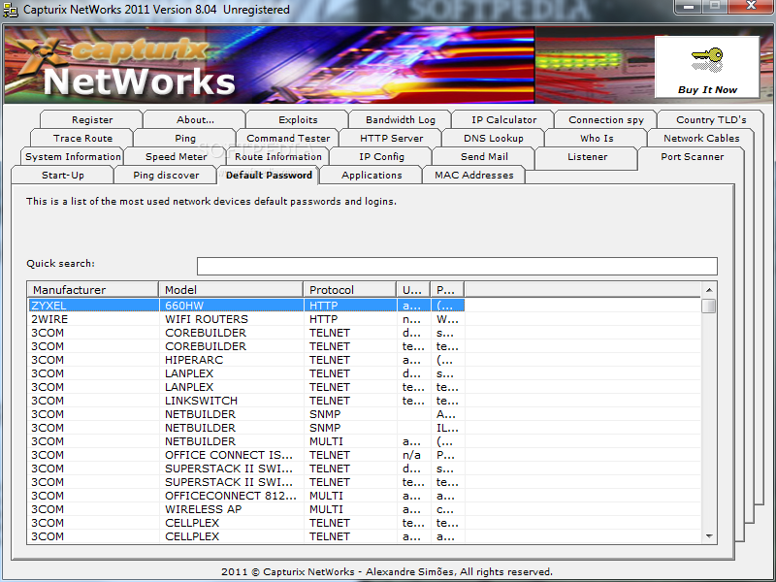
Task: Open the Speed Meter tab
Action: pyautogui.click(x=176, y=156)
